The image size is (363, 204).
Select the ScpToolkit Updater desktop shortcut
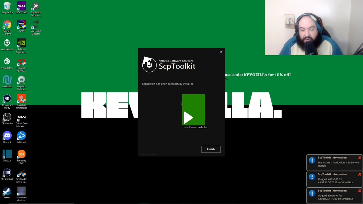click(36, 27)
